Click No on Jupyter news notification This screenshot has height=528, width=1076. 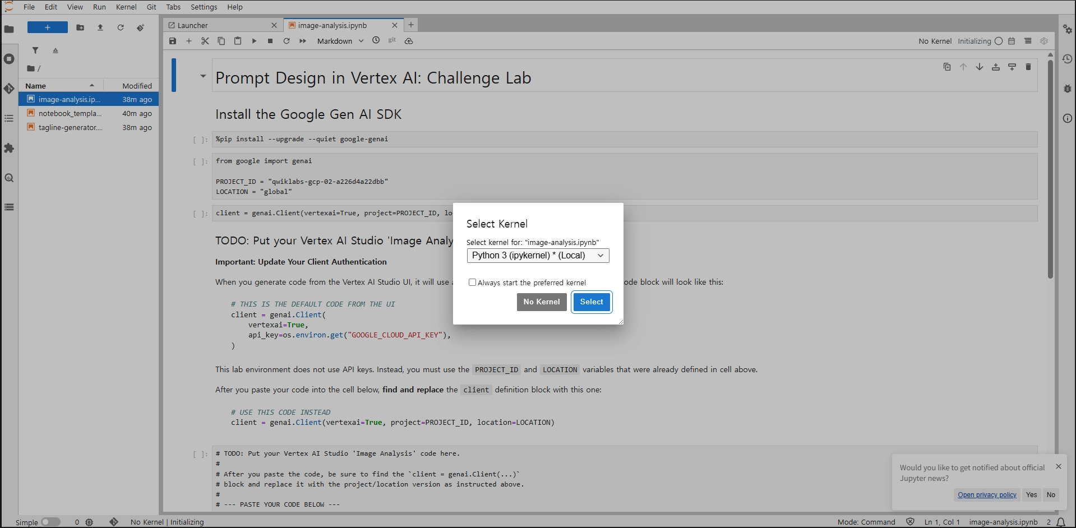pos(1051,495)
